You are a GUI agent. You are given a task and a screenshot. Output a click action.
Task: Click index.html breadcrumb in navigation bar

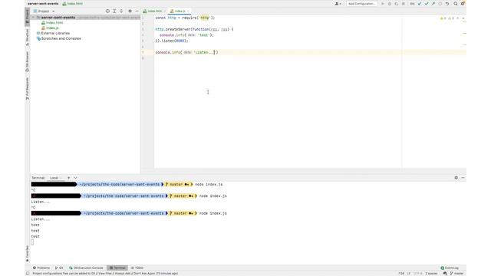[73, 4]
